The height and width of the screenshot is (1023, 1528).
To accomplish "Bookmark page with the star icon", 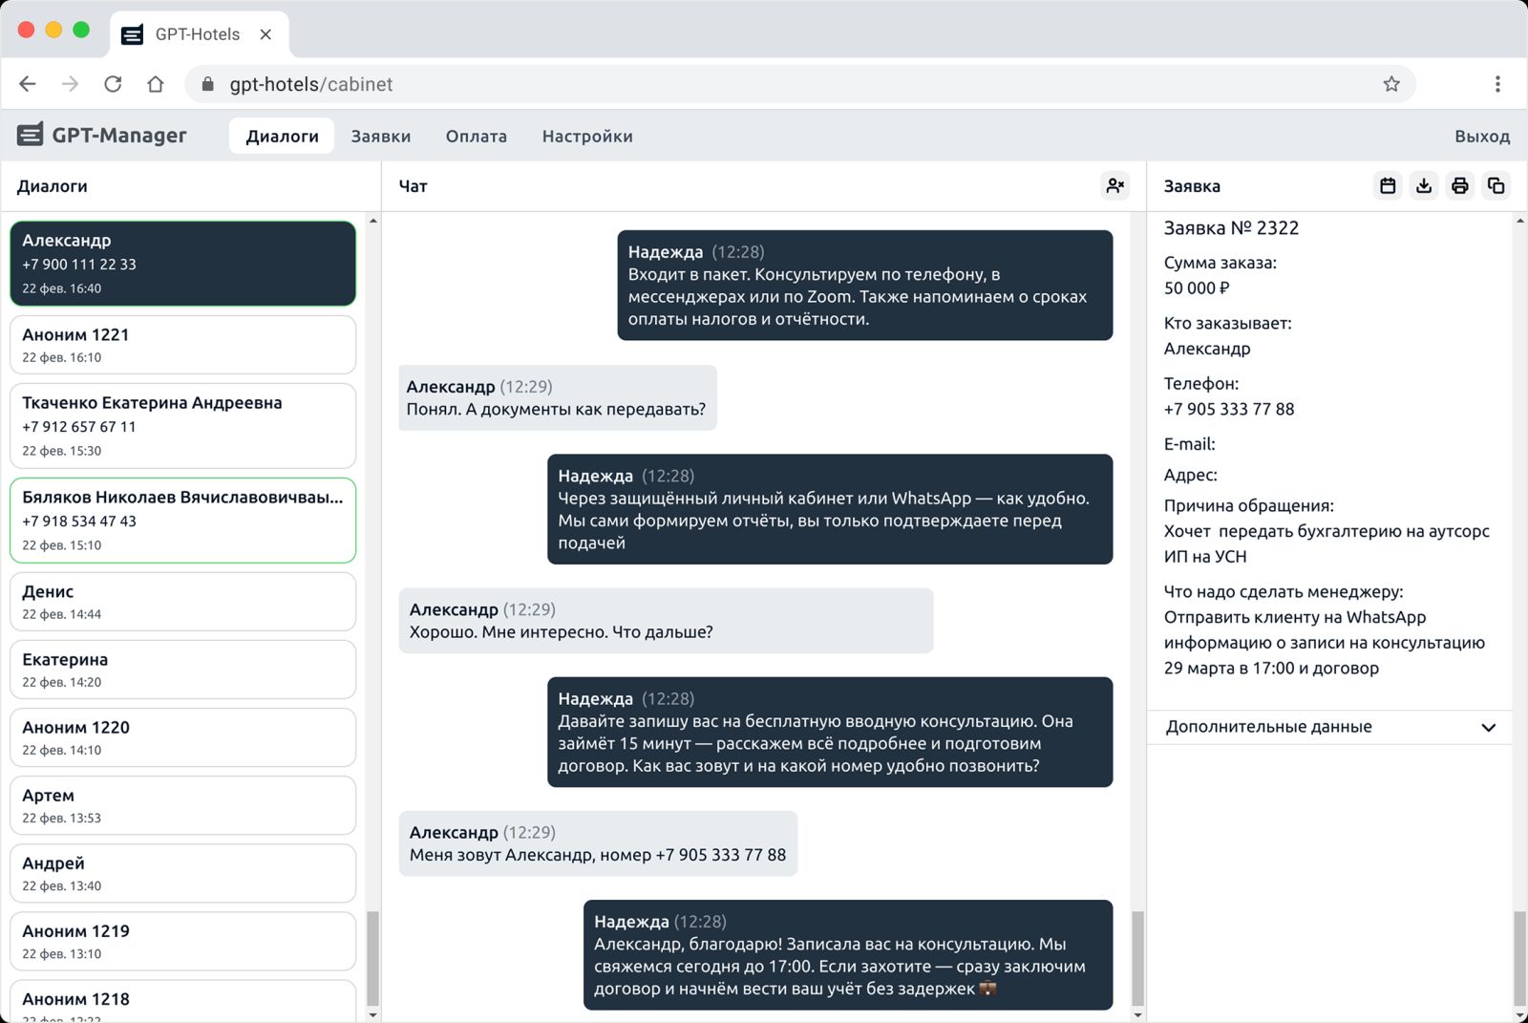I will pos(1391,84).
